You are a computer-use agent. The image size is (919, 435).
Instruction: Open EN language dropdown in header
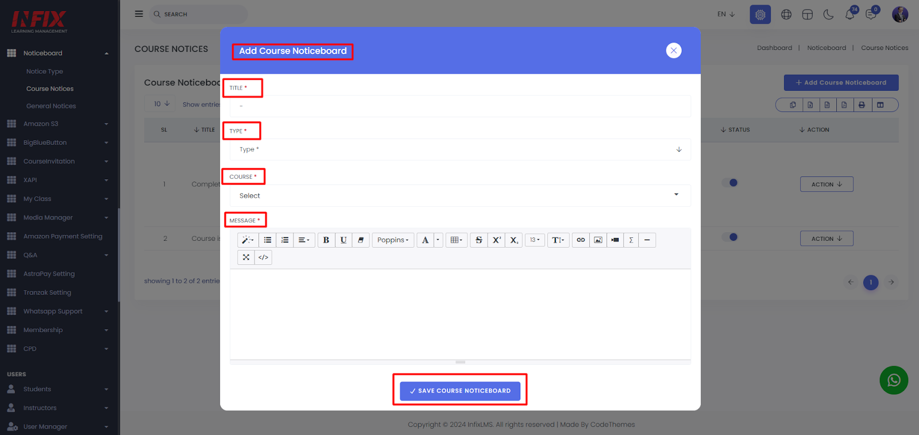[x=726, y=14]
